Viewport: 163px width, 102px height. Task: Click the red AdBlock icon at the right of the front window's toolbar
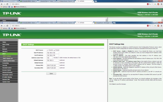[158, 25]
